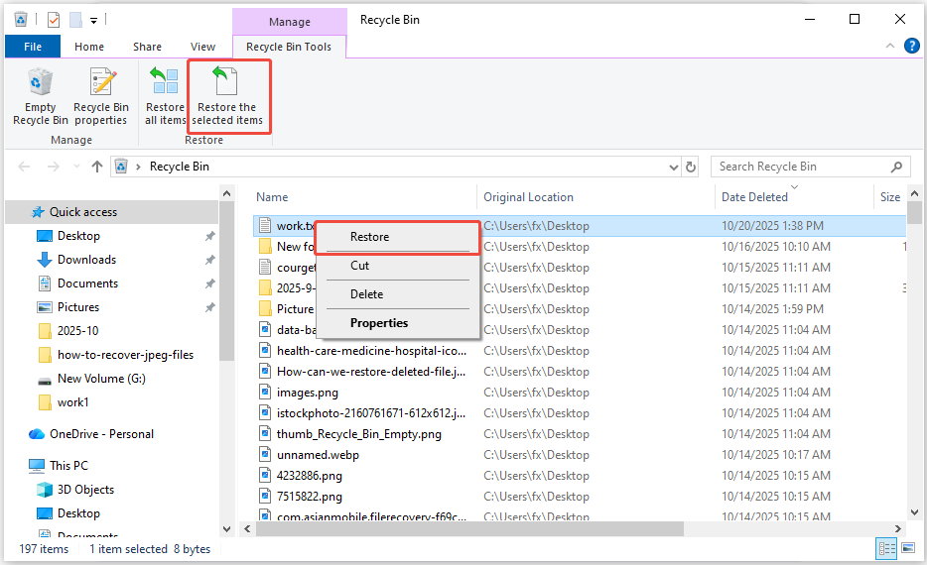Viewport: 927px width, 565px height.
Task: Open the Quick Access Toolbar customize dropdown
Action: 93,20
